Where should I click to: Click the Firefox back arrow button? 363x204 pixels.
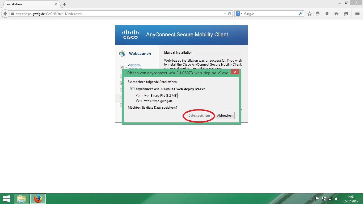[5, 14]
